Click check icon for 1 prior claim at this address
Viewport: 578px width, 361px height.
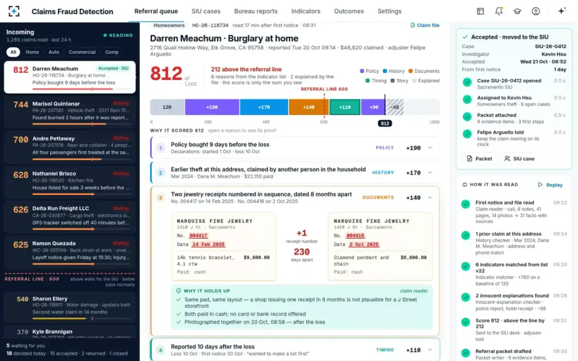(465, 236)
